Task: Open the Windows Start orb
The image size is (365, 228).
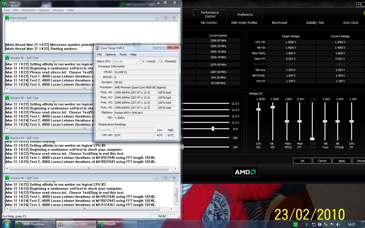Action: (7, 224)
